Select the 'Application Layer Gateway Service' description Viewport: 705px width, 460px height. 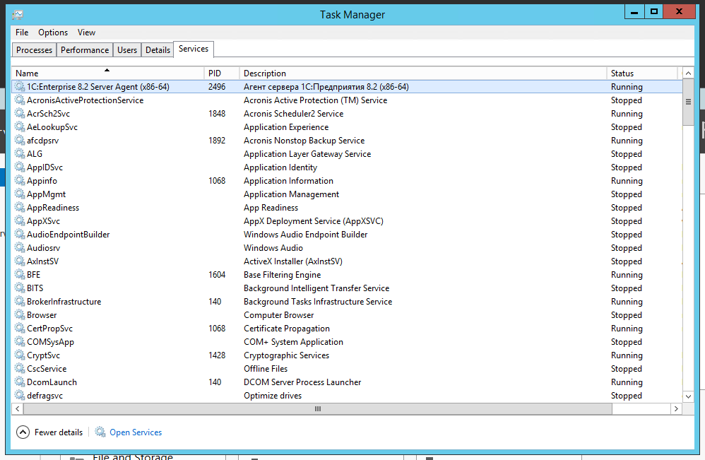click(x=307, y=154)
